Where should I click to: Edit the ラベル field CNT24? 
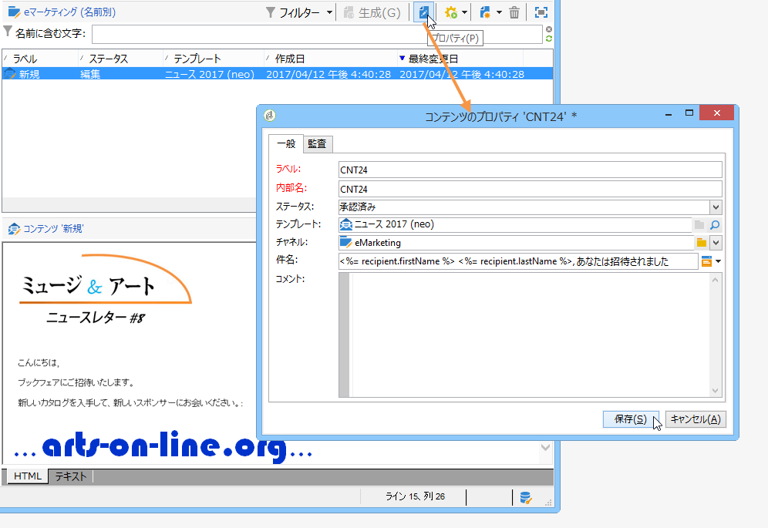pos(530,170)
